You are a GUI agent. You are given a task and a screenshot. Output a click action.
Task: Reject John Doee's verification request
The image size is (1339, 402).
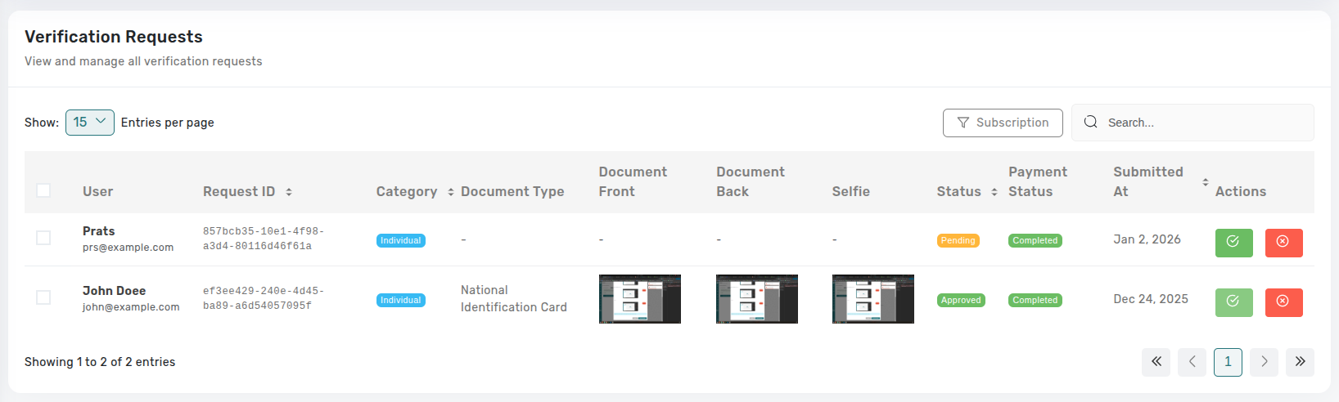[1283, 302]
